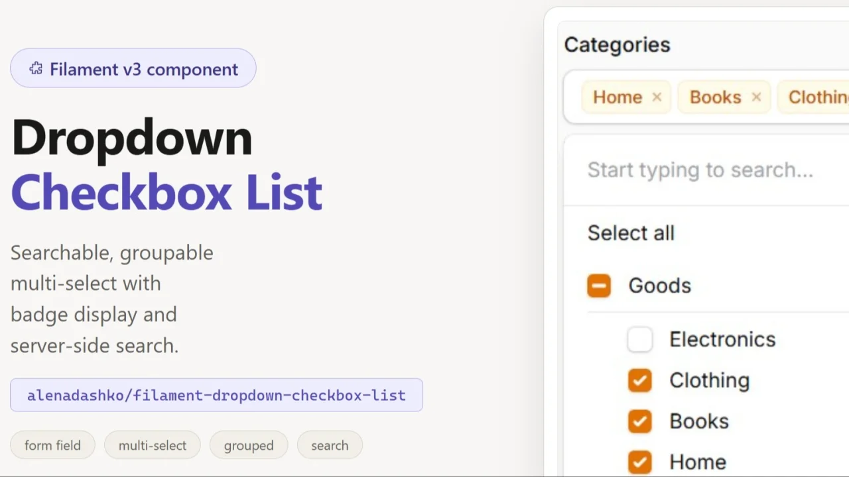Select the 'grouped' tag
Viewport: 849px width, 477px height.
tap(249, 445)
